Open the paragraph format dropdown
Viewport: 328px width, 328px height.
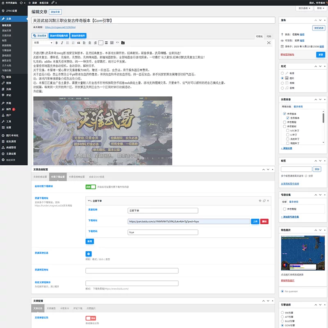tap(43, 43)
